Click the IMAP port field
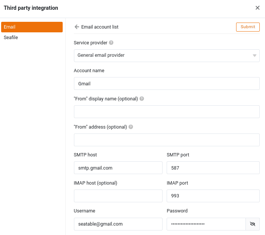265x235 pixels. [213, 196]
